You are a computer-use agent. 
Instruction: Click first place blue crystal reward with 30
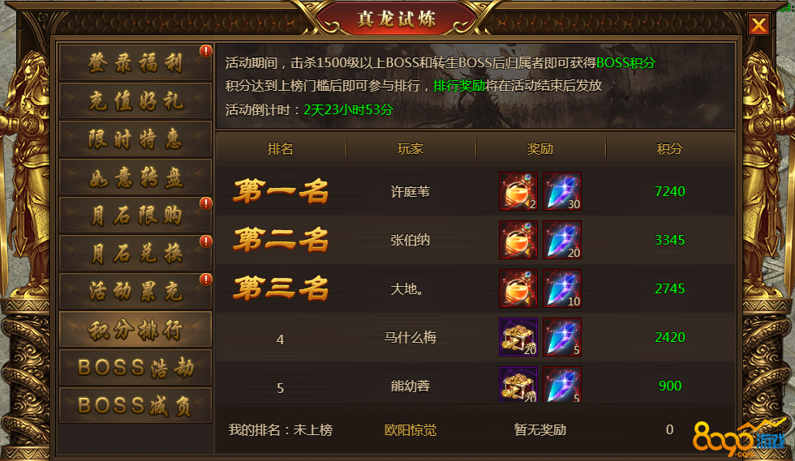tap(562, 191)
